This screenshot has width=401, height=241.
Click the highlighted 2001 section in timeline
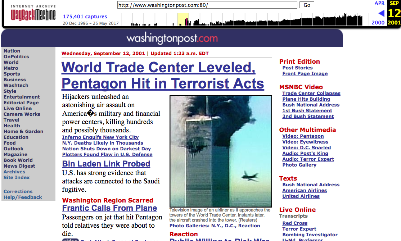183,19
